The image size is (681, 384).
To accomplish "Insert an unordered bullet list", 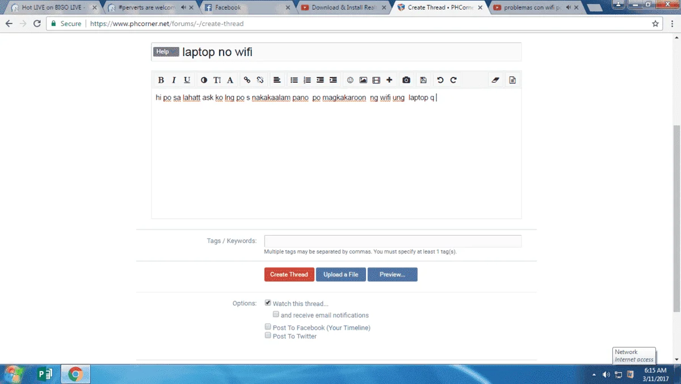I will (294, 80).
